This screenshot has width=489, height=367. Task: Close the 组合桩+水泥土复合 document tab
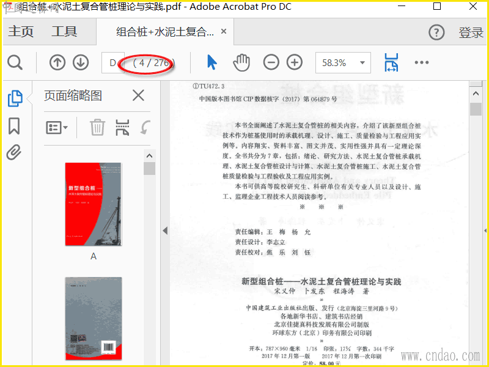coord(224,31)
